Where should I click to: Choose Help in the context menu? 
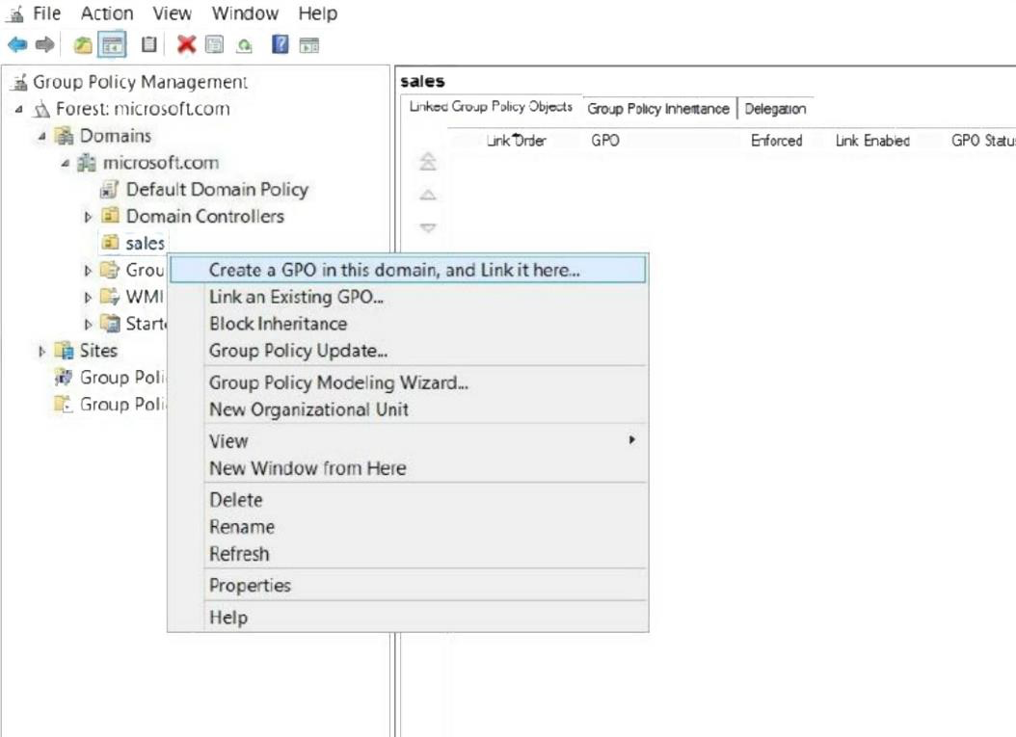tap(408, 618)
